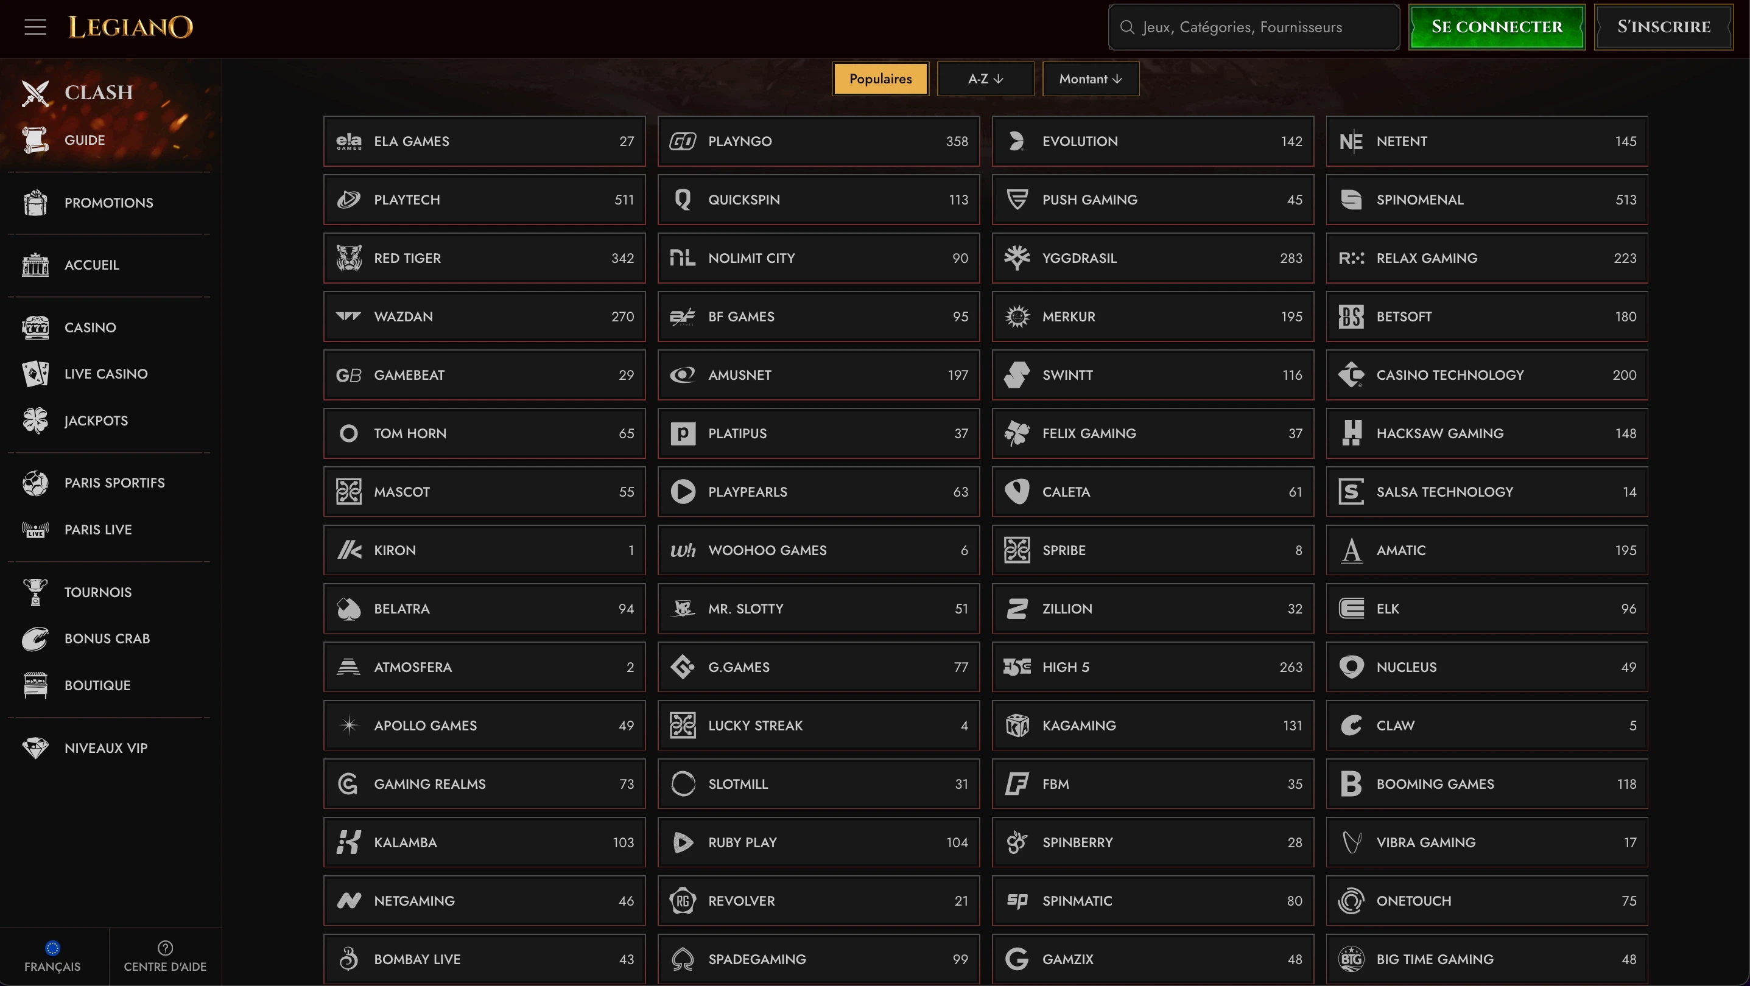This screenshot has width=1750, height=986.
Task: Click the S'inscrire button
Action: [1664, 27]
